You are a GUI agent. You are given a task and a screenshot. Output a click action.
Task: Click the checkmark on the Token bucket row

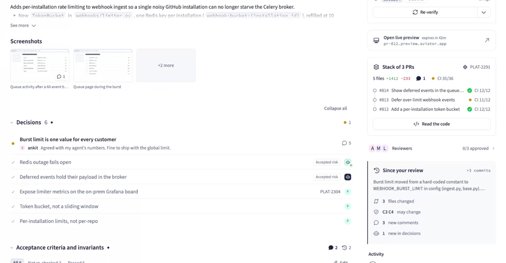click(x=13, y=207)
